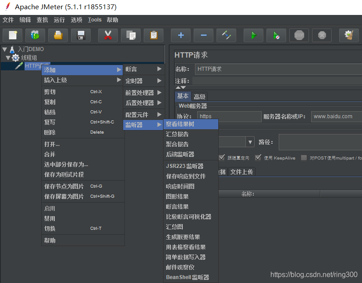The height and width of the screenshot is (283, 362).
Task: Open the Templates toolbar icon
Action: pos(35,36)
